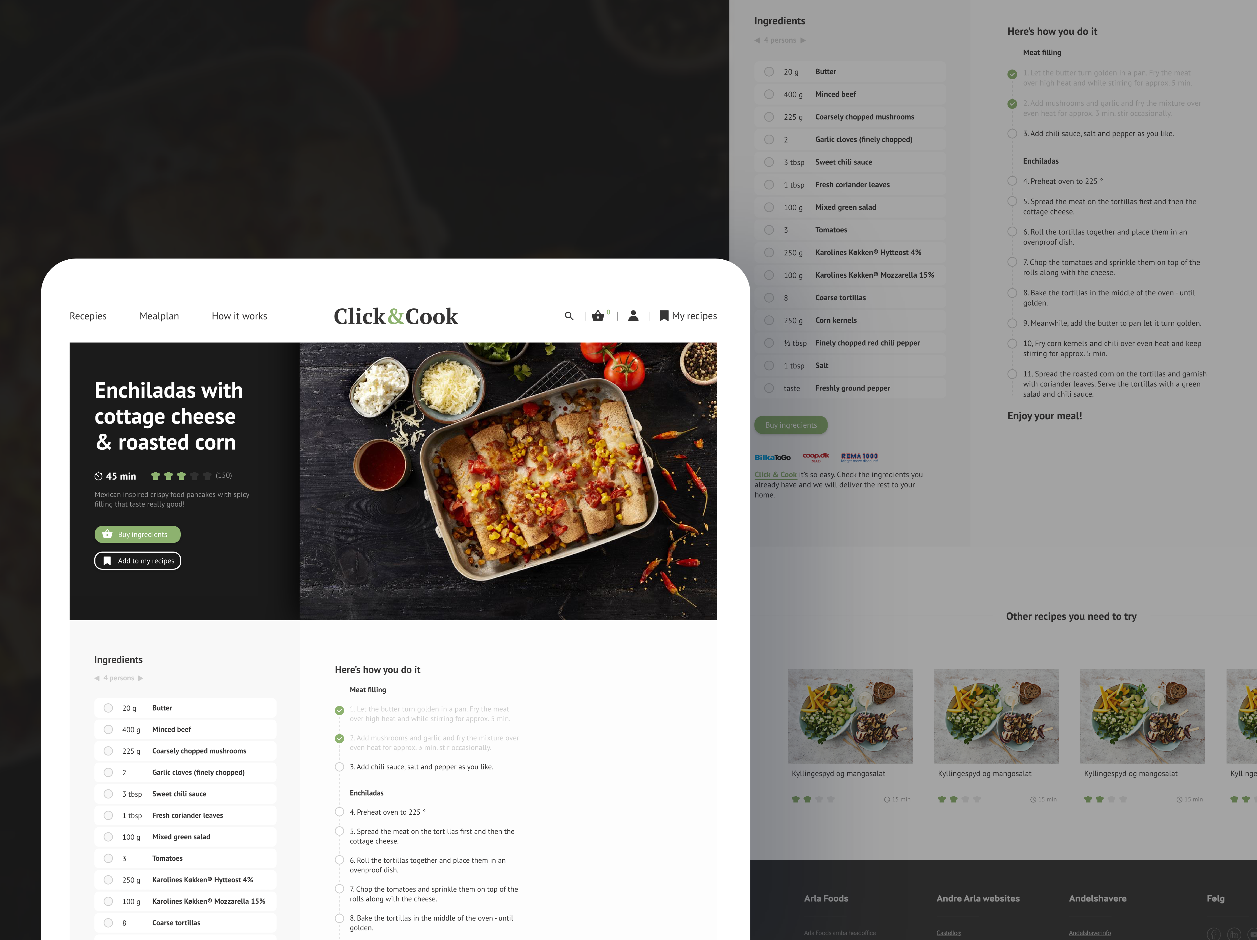Viewport: 1257px width, 940px height.
Task: Increase persons in top-right ingredients panel
Action: [x=803, y=40]
